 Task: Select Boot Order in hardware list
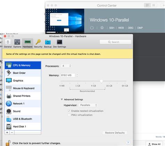coord(23,73)
